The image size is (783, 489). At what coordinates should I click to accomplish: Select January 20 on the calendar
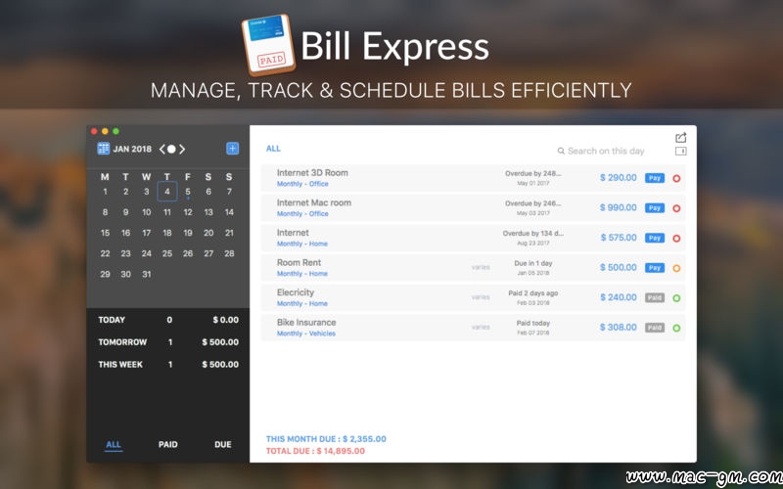tap(208, 233)
